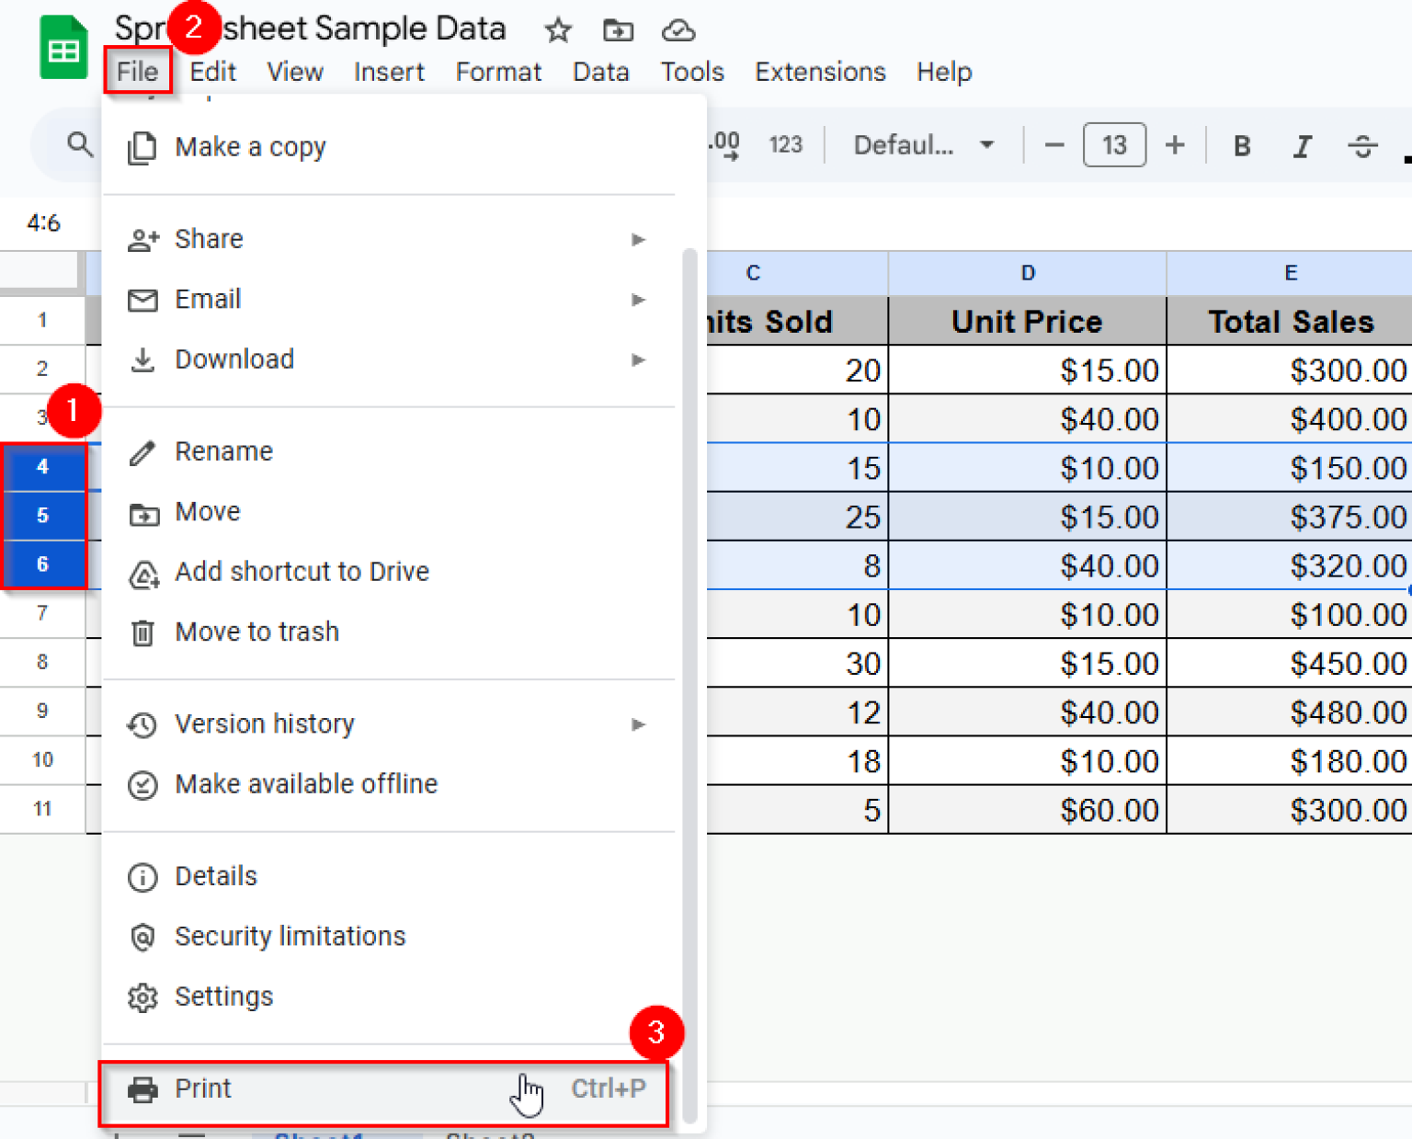Click the move-to-folder icon beside title
This screenshot has width=1412, height=1139.
click(x=618, y=31)
